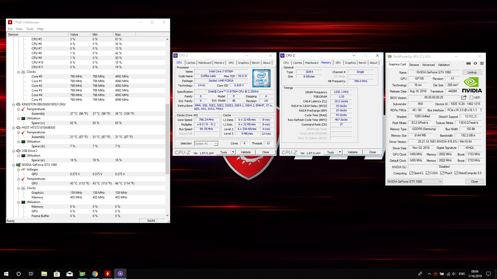This screenshot has width=497, height=279.
Task: Click the People icon in the taskbar
Action: [x=420, y=274]
